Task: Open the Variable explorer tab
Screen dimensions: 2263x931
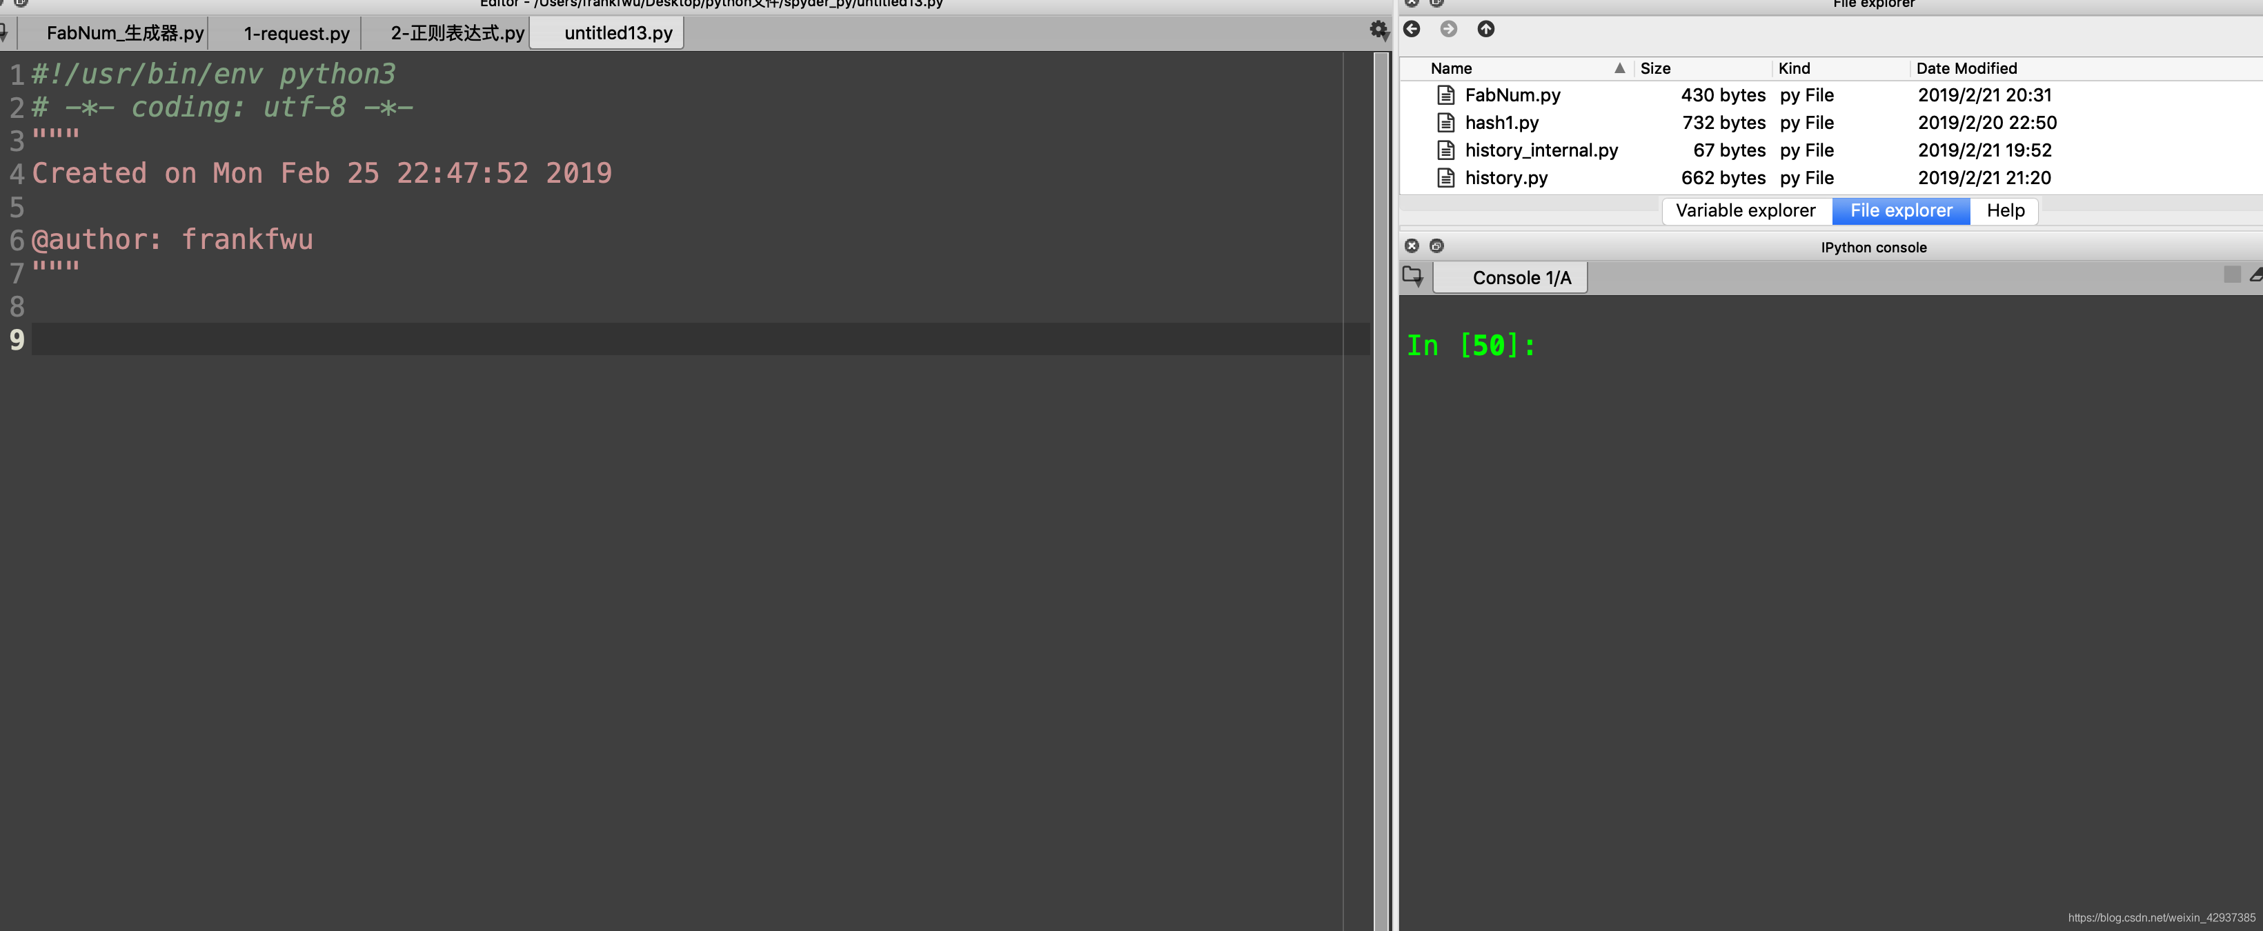Action: (1745, 211)
